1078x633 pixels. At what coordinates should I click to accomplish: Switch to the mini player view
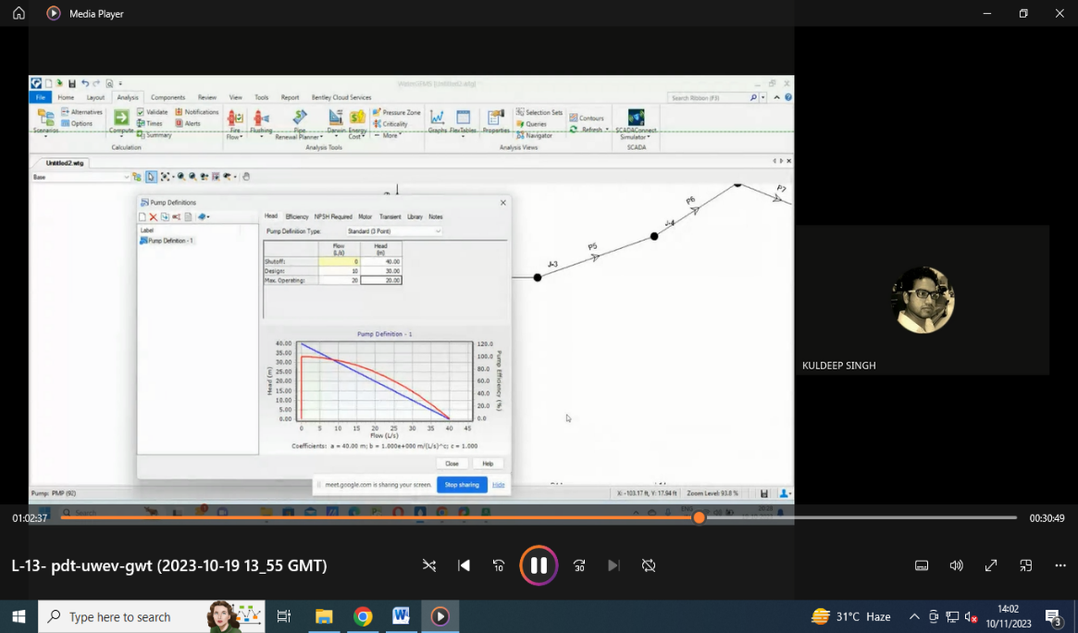[x=1026, y=565]
